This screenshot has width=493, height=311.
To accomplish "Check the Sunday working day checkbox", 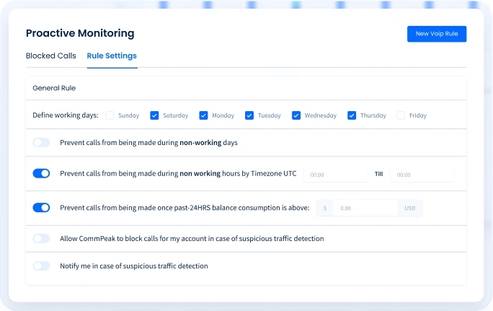I will pos(110,115).
